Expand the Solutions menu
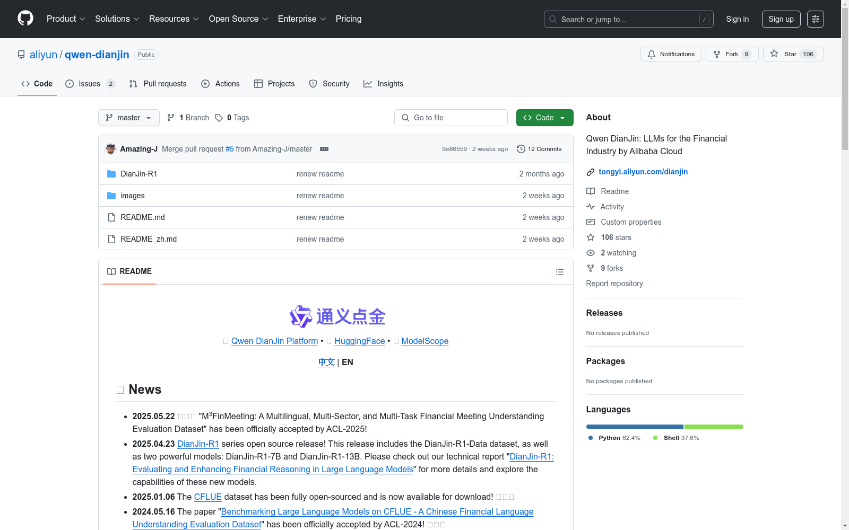 click(x=117, y=19)
